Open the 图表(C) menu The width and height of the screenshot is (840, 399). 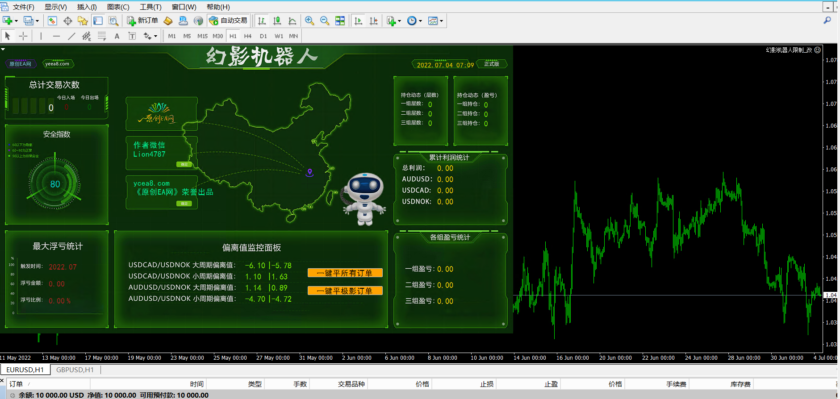(x=118, y=7)
